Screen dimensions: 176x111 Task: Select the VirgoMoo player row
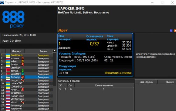click(x=27, y=93)
